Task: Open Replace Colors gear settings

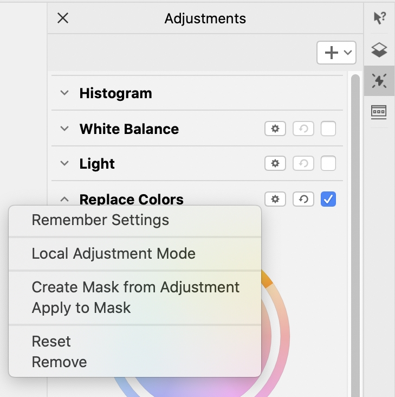Action: coord(275,199)
